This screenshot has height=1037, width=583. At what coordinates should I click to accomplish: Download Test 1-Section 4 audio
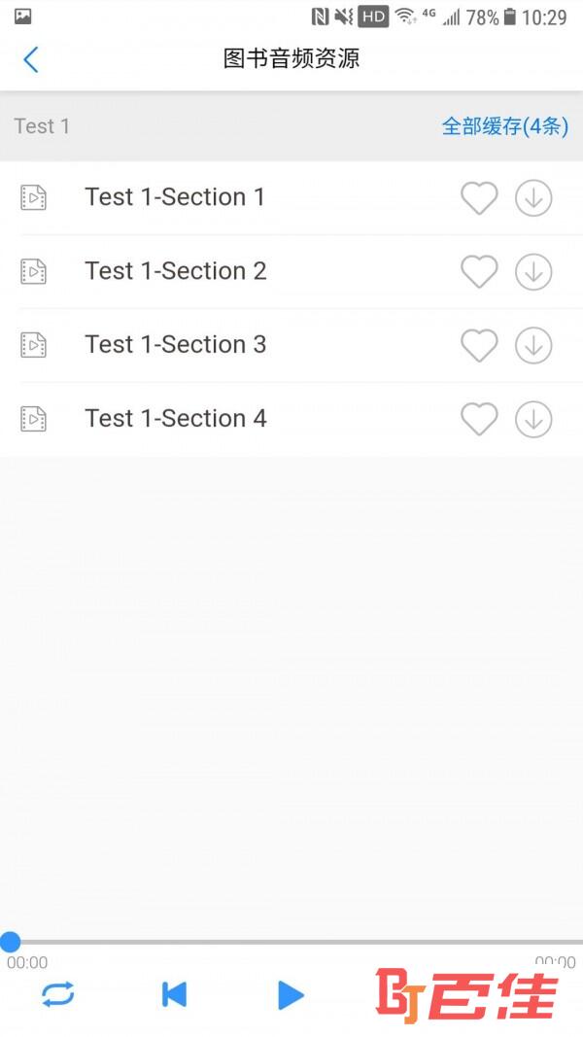click(533, 419)
